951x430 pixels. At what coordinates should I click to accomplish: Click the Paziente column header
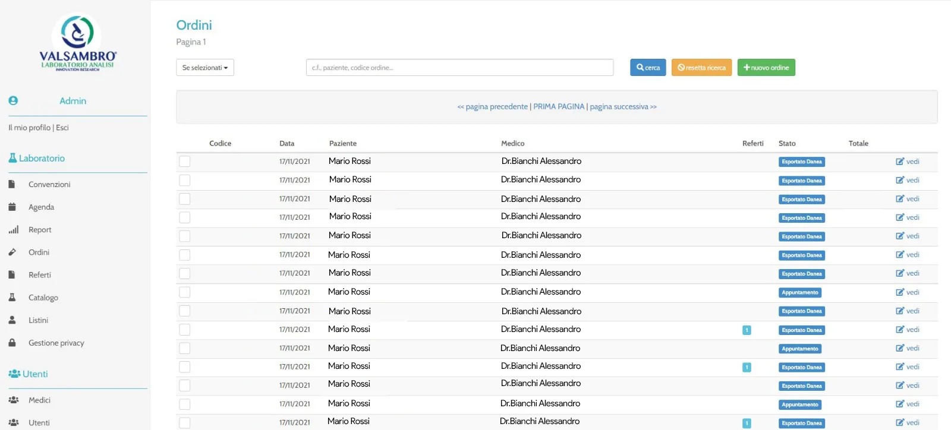click(x=343, y=144)
